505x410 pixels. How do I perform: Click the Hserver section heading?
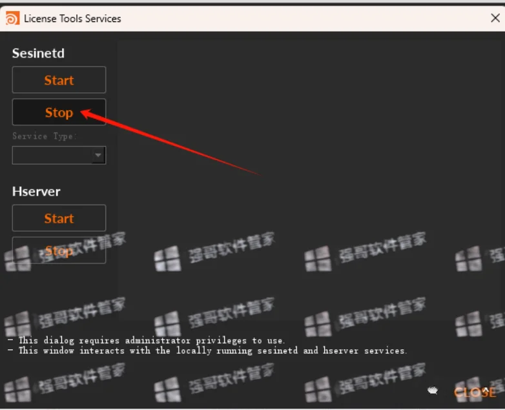pyautogui.click(x=36, y=191)
